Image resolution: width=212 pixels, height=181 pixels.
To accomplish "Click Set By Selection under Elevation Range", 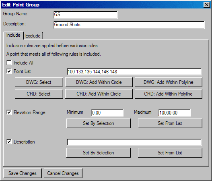I will point(99,123).
